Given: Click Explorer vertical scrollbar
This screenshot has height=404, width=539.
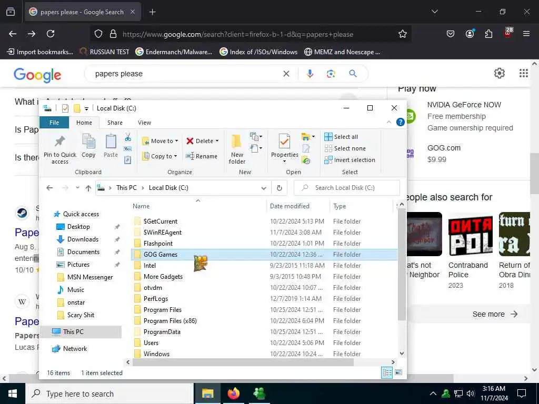Looking at the screenshot, I should [402, 265].
